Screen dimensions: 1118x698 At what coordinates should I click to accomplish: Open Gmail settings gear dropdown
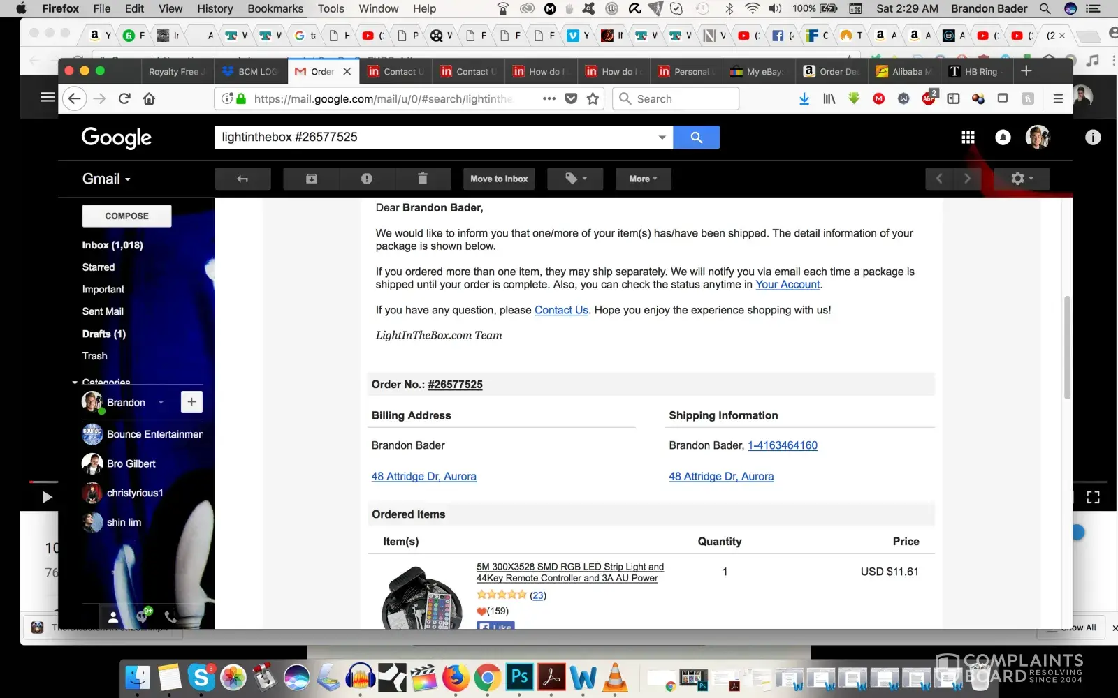[1022, 179]
